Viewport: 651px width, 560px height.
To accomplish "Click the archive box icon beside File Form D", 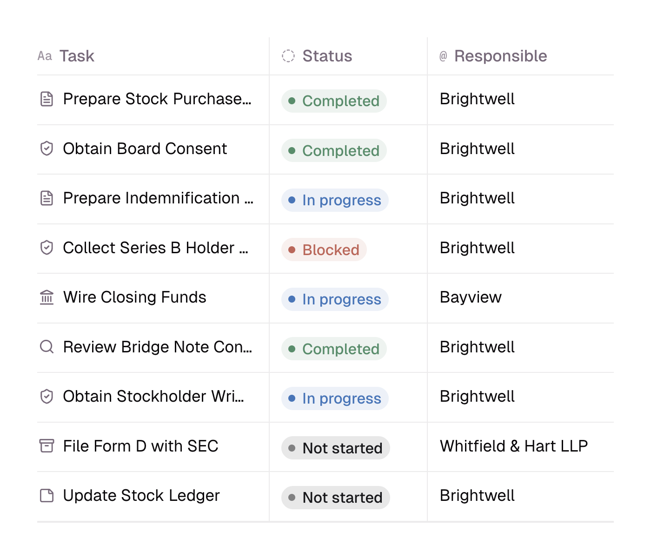I will pos(47,446).
